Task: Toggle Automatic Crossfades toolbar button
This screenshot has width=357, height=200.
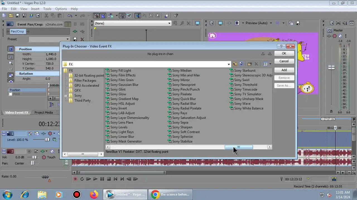Action: coord(103,16)
